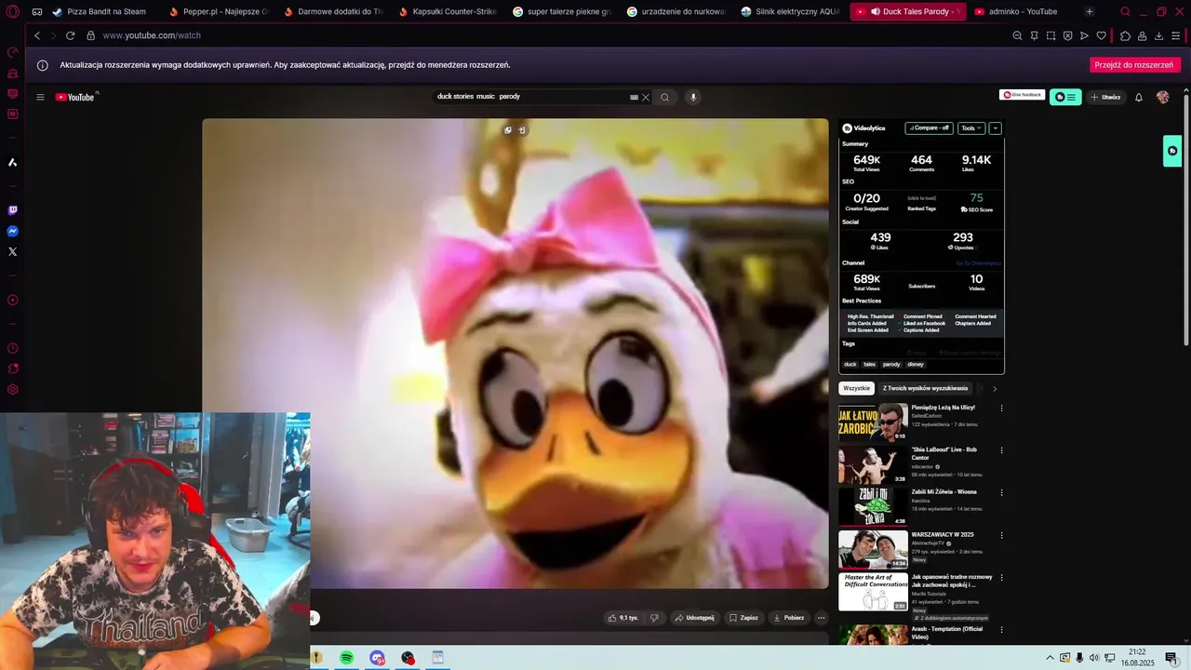Click Przejdź do rozszerzeń button
Screen dimensions: 1191x670
[1134, 65]
